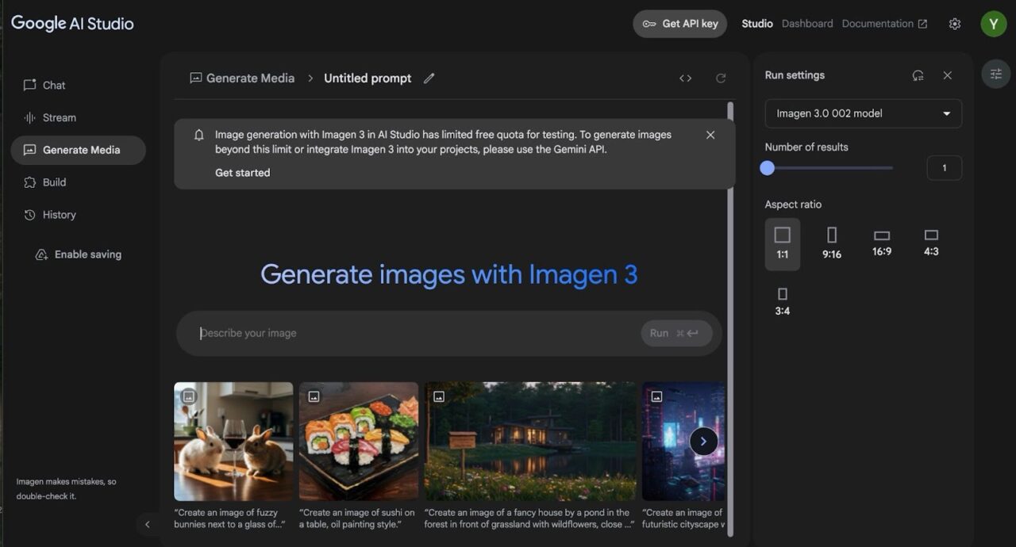The height and width of the screenshot is (547, 1016).
Task: Select the fancy house by pond thumbnail
Action: point(530,442)
